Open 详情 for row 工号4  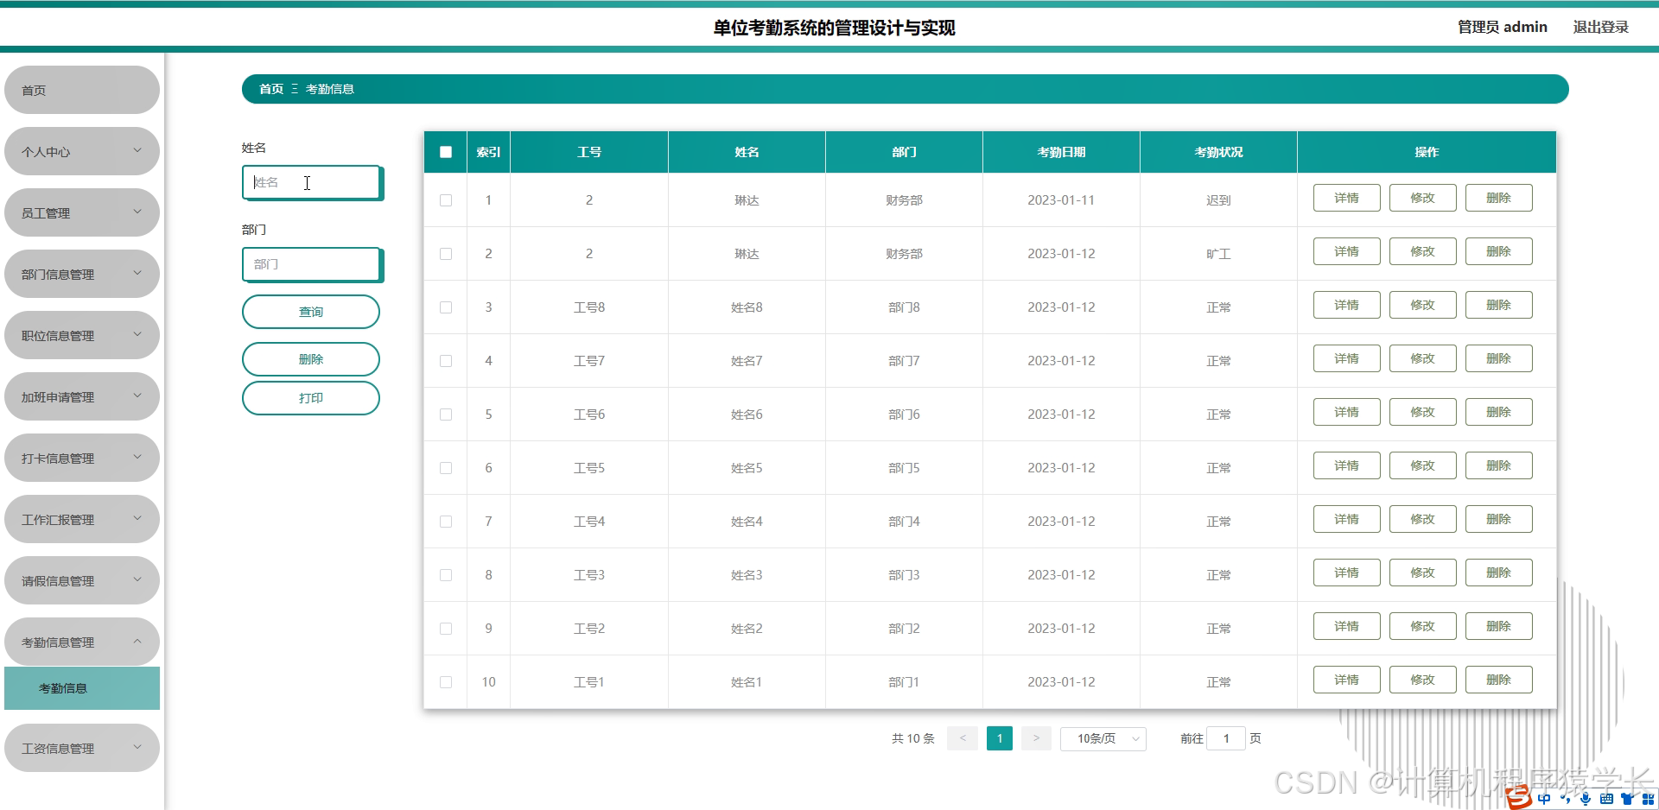click(1346, 519)
